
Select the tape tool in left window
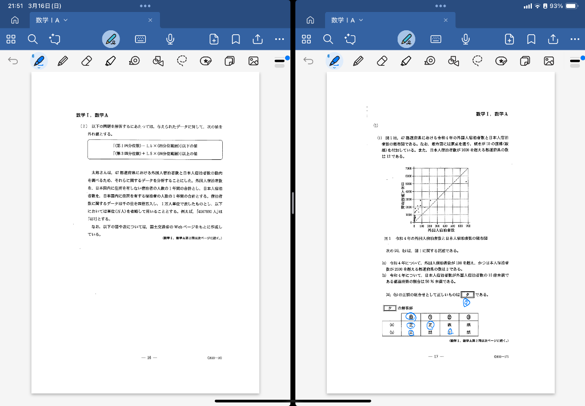pos(134,61)
